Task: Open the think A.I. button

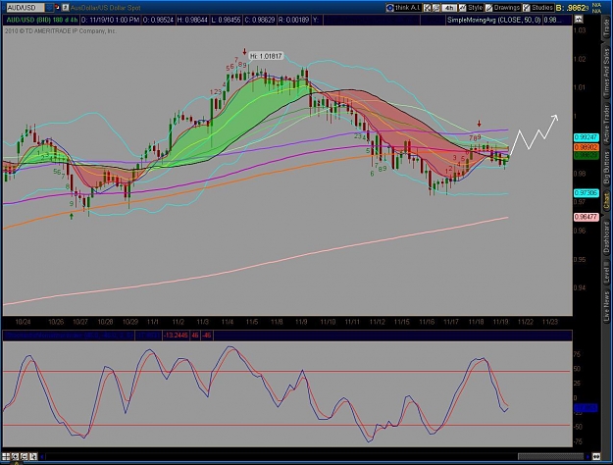Action: pyautogui.click(x=403, y=8)
